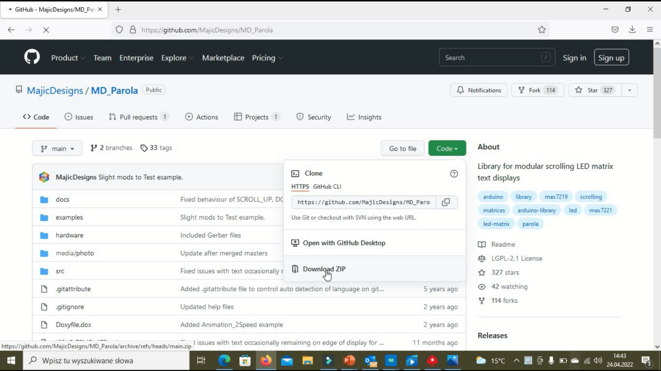Expand the Explore menu

pyautogui.click(x=178, y=57)
